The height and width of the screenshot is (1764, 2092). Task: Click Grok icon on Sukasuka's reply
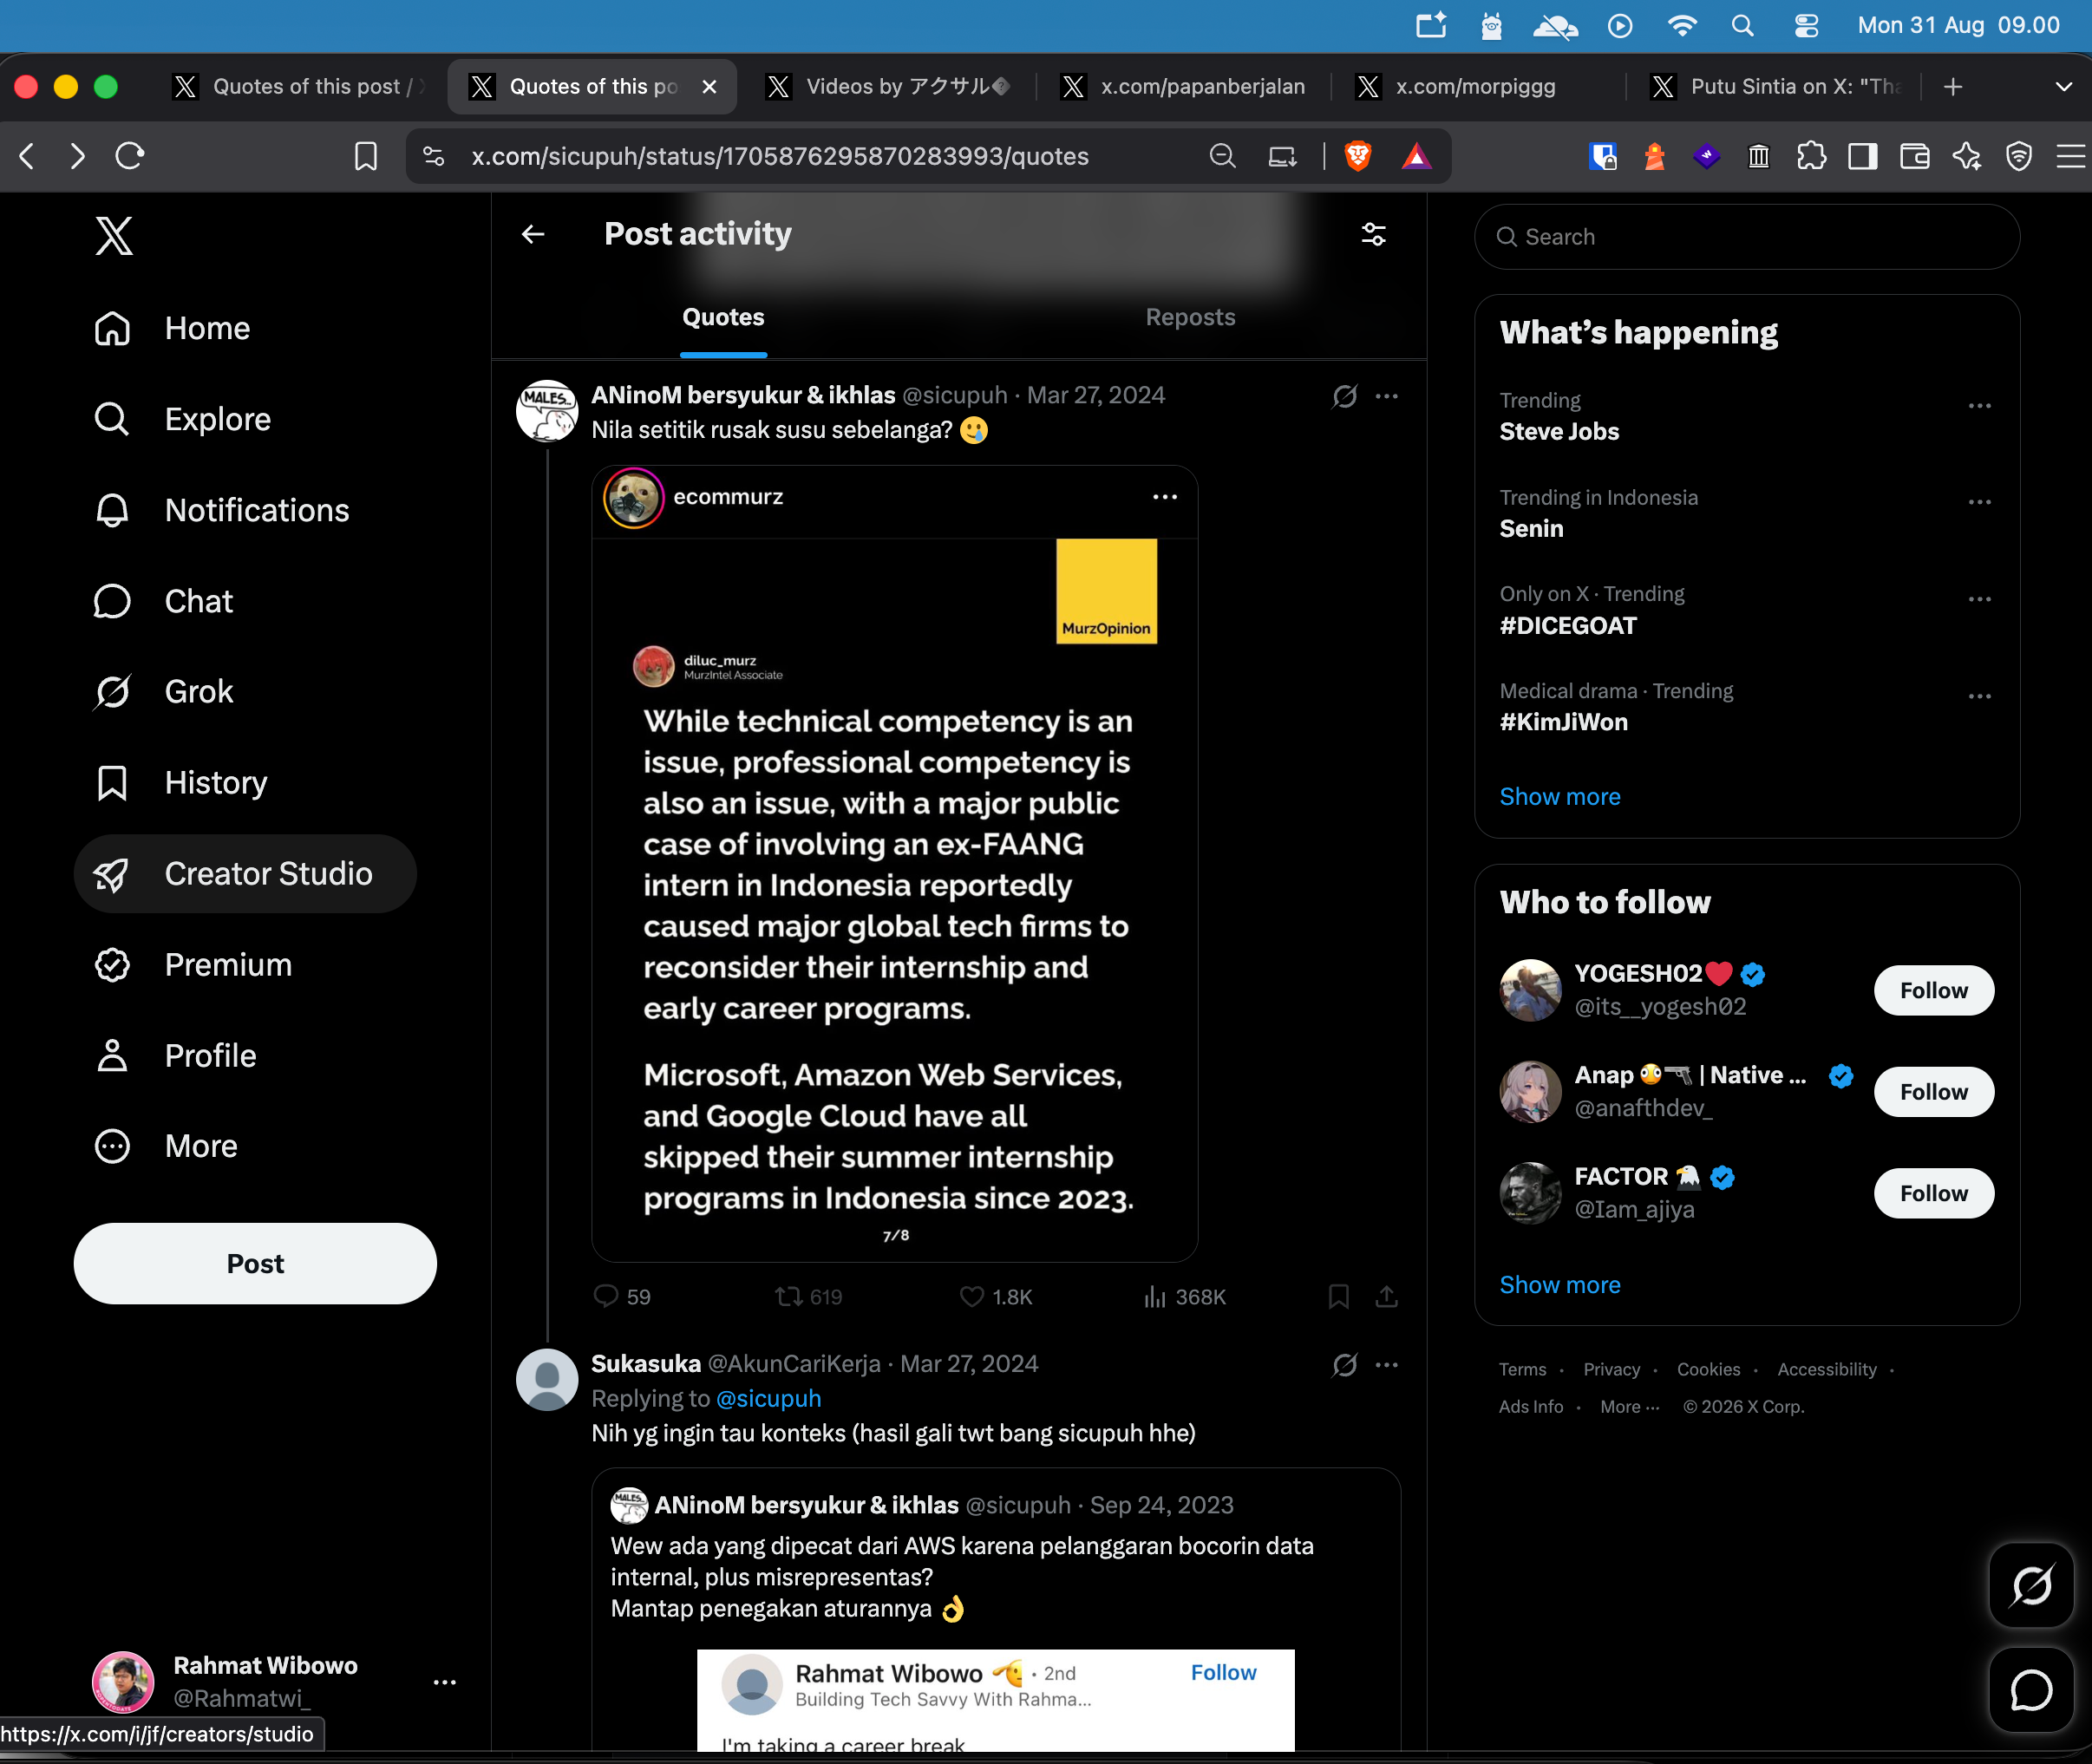pyautogui.click(x=1344, y=1364)
